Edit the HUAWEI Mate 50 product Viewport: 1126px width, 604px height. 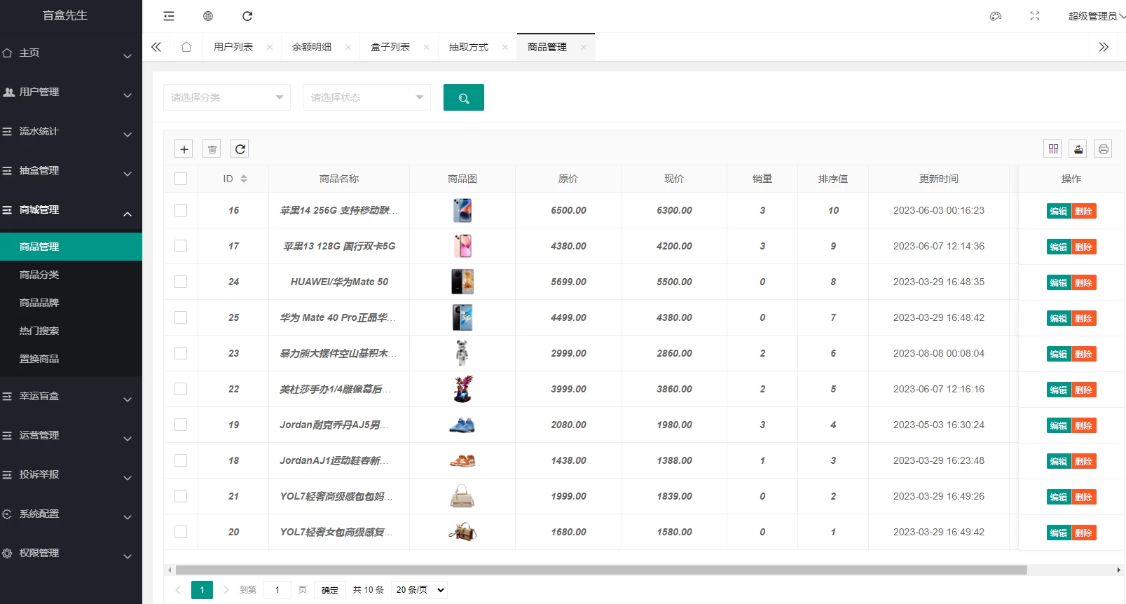click(x=1059, y=282)
